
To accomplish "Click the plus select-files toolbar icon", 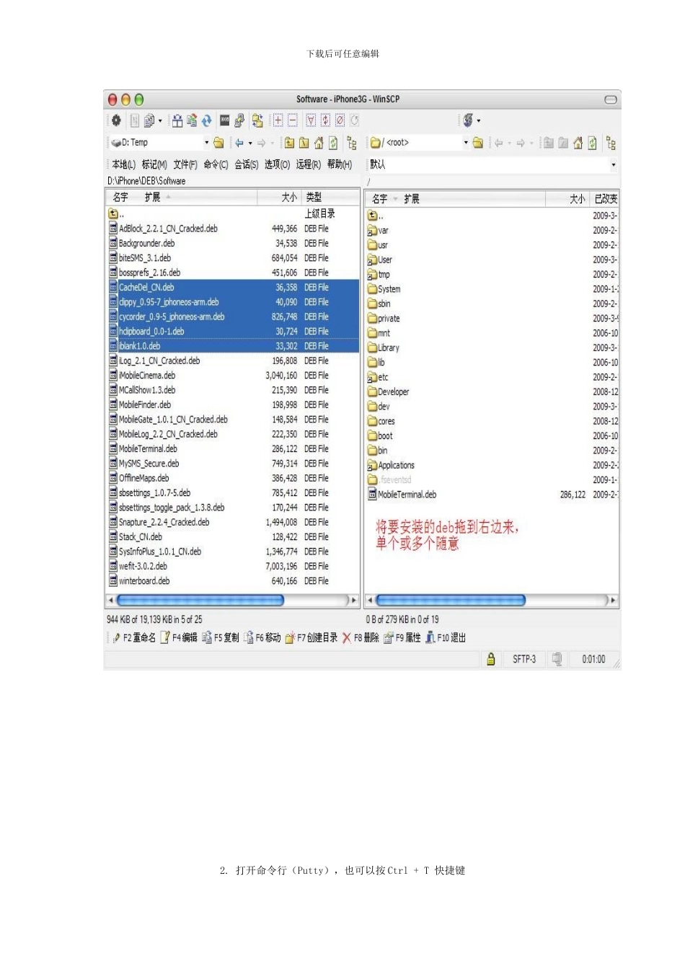I will click(x=278, y=120).
